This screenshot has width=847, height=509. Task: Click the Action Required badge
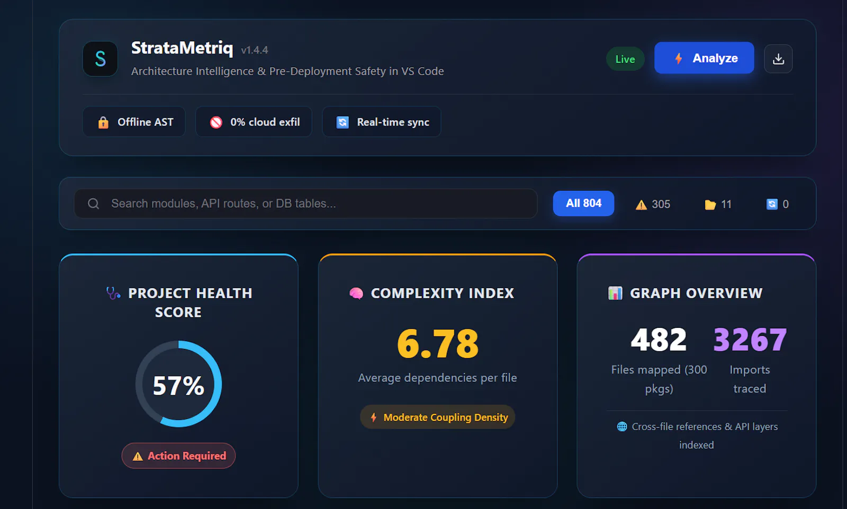pos(178,456)
